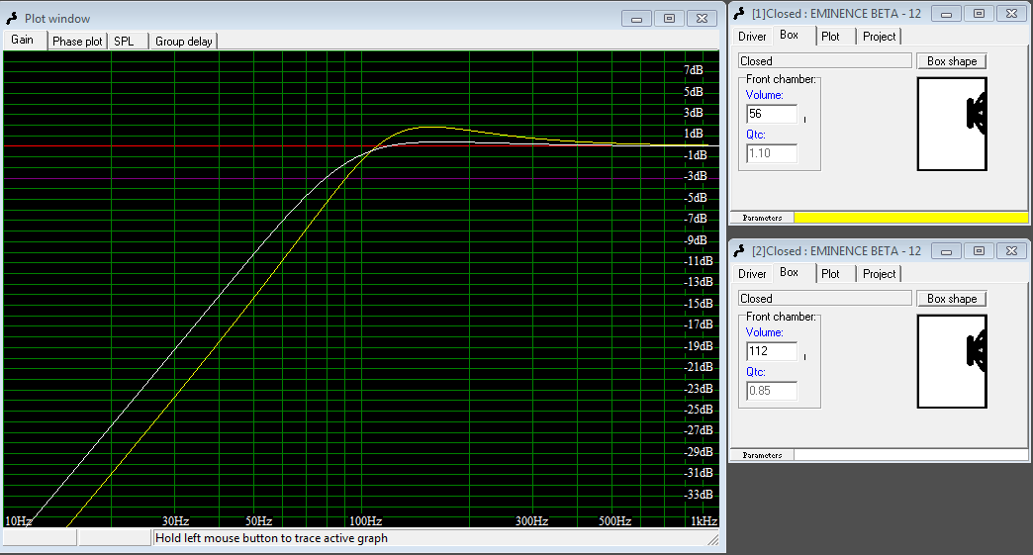Click the closed box speaker diagram in project [1]
Viewport: 1033px width, 555px height.
click(952, 124)
